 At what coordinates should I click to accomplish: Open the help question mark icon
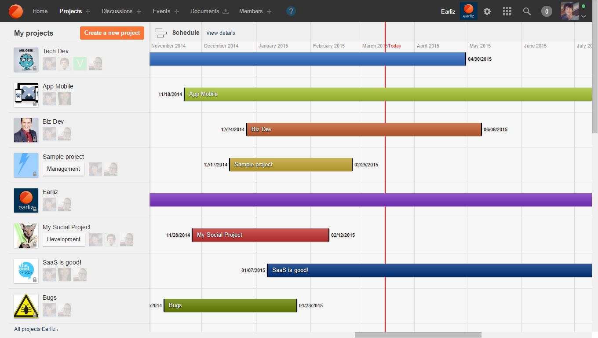tap(291, 11)
